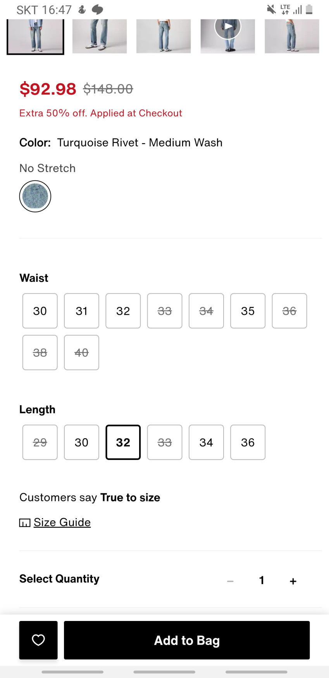Select the first jeans thumbnail image
Image resolution: width=329 pixels, height=678 pixels.
click(x=35, y=36)
